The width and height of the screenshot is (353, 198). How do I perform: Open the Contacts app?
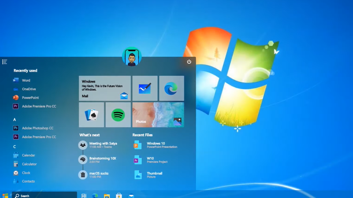[x=24, y=181]
